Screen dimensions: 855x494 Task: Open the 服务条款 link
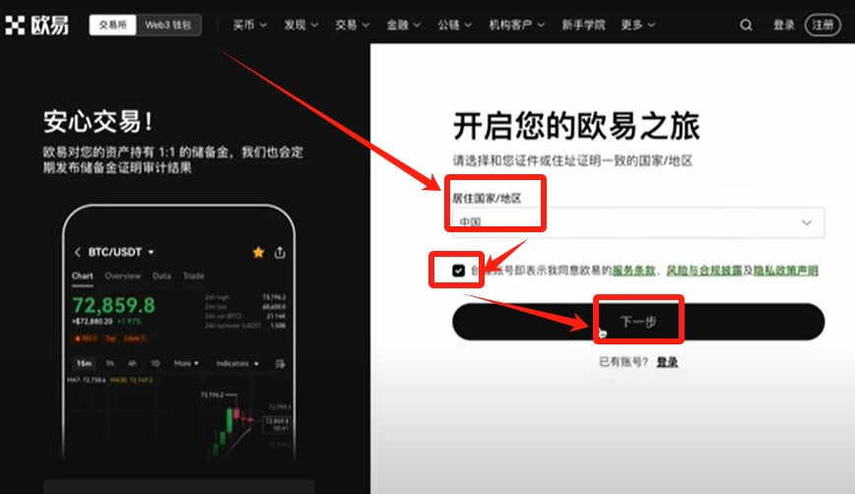(633, 270)
